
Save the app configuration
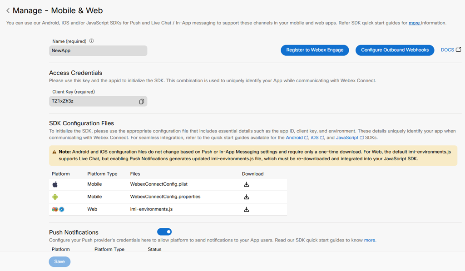pyautogui.click(x=59, y=261)
